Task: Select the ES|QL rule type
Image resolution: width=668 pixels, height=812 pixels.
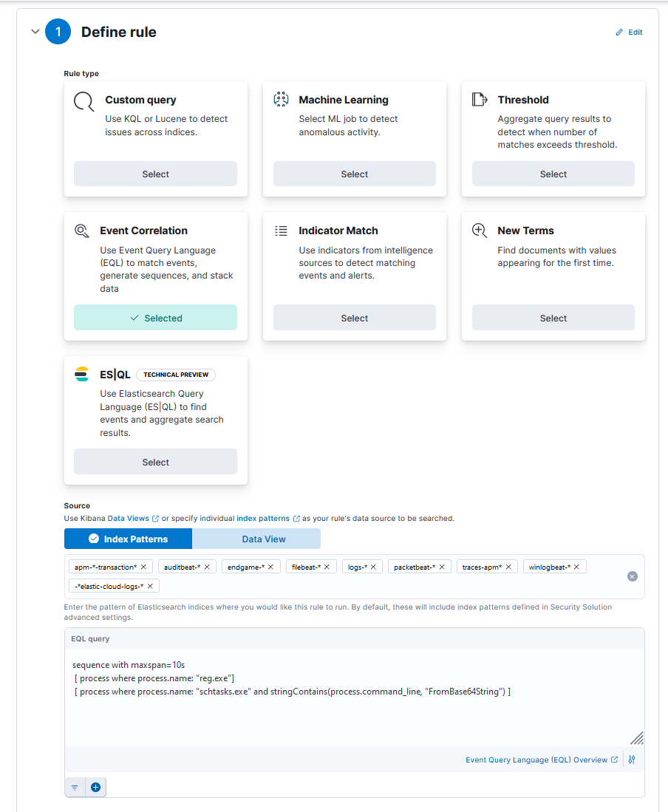Action: pyautogui.click(x=155, y=462)
